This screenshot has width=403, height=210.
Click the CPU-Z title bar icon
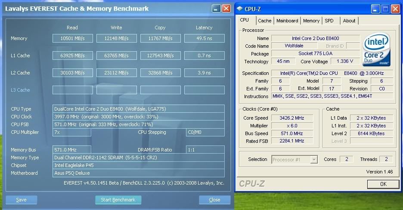tap(239, 9)
